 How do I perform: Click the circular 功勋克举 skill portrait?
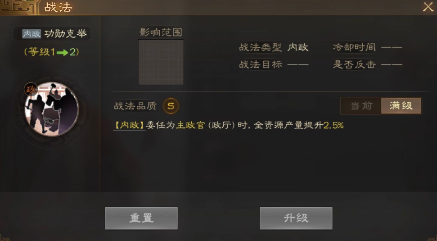click(52, 109)
